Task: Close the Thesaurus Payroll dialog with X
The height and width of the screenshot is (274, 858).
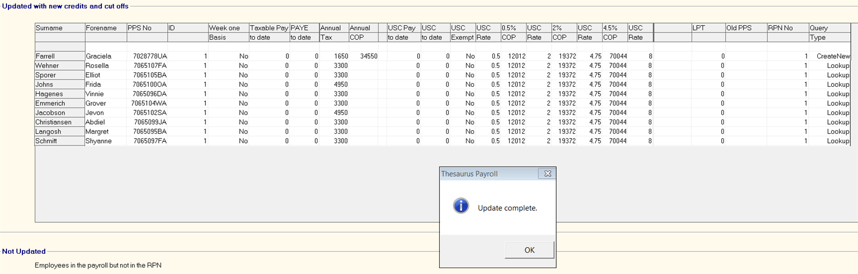Action: [x=548, y=173]
